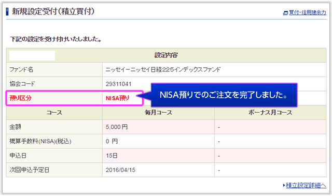Screen dimensions: 332x196
Task: Open the 買付・信用建余力 link
Action: (308, 12)
